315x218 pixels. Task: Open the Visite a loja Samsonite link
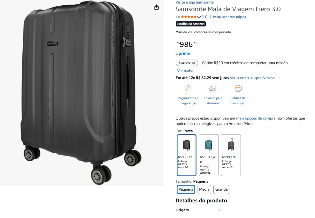pyautogui.click(x=195, y=2)
